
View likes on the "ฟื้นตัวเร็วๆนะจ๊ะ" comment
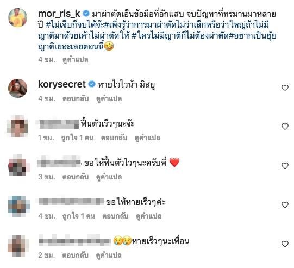point(77,138)
